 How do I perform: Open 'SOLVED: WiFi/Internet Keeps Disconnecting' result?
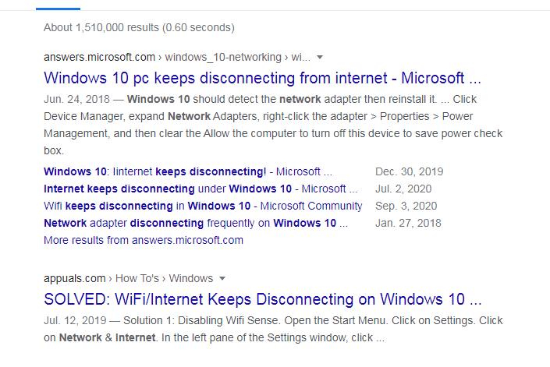[262, 299]
